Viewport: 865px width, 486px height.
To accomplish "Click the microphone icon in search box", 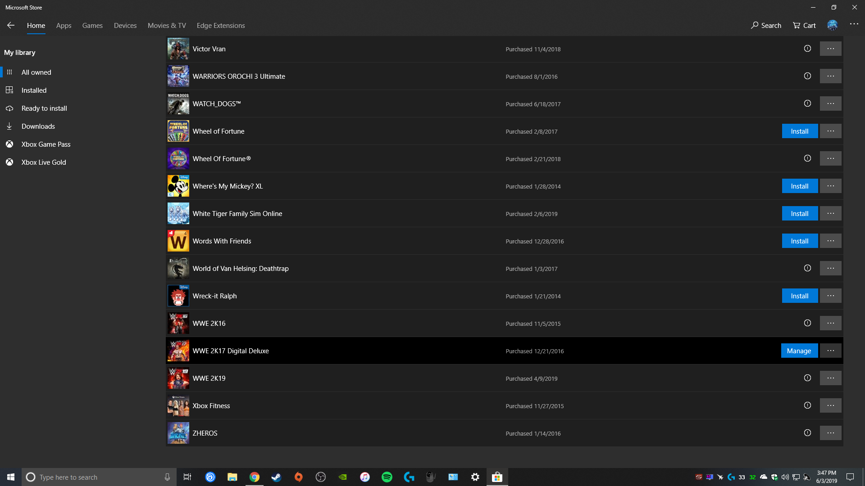I will (x=167, y=477).
